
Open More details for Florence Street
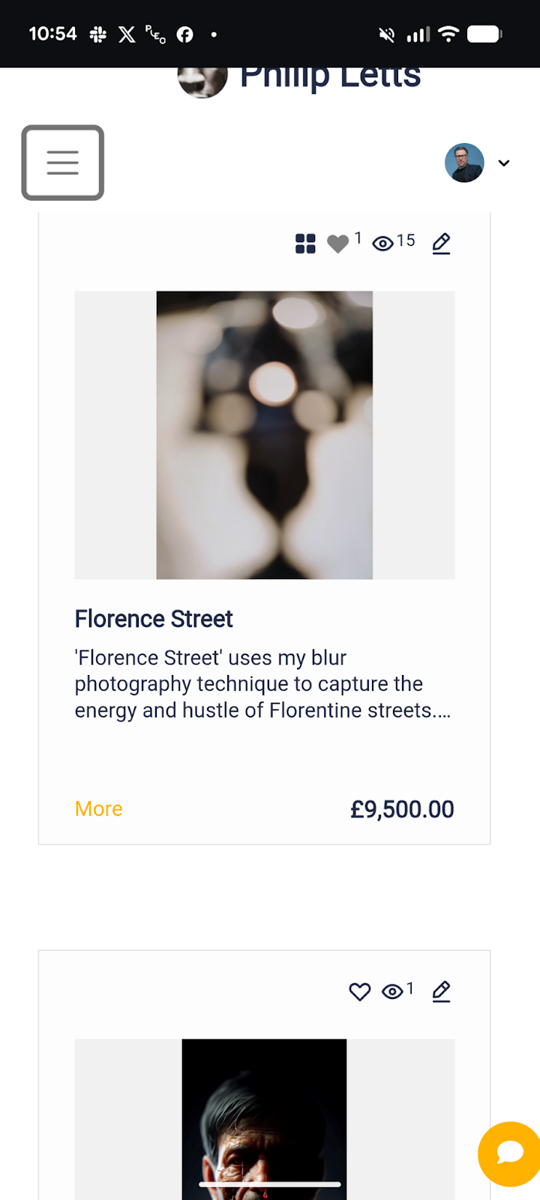[x=98, y=808]
